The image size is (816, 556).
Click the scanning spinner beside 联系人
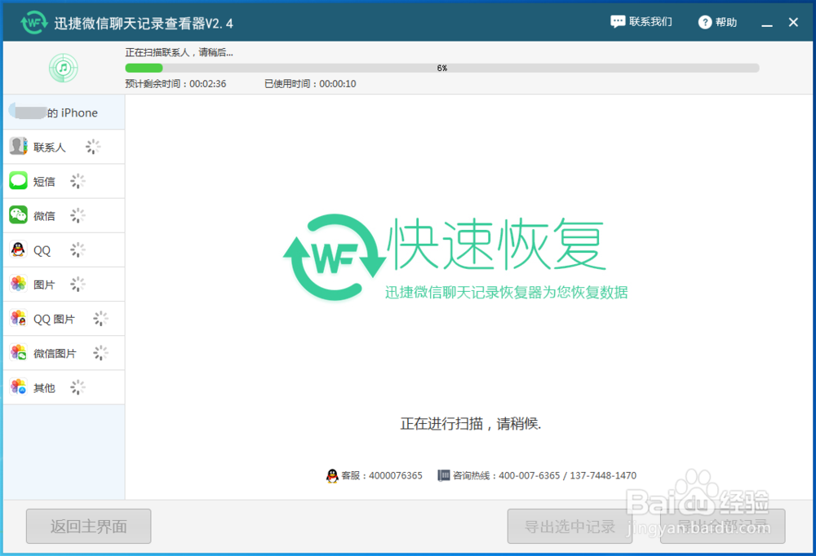click(x=94, y=147)
